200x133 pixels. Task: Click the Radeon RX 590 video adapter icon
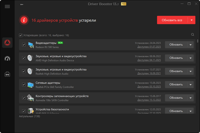tap(31, 45)
